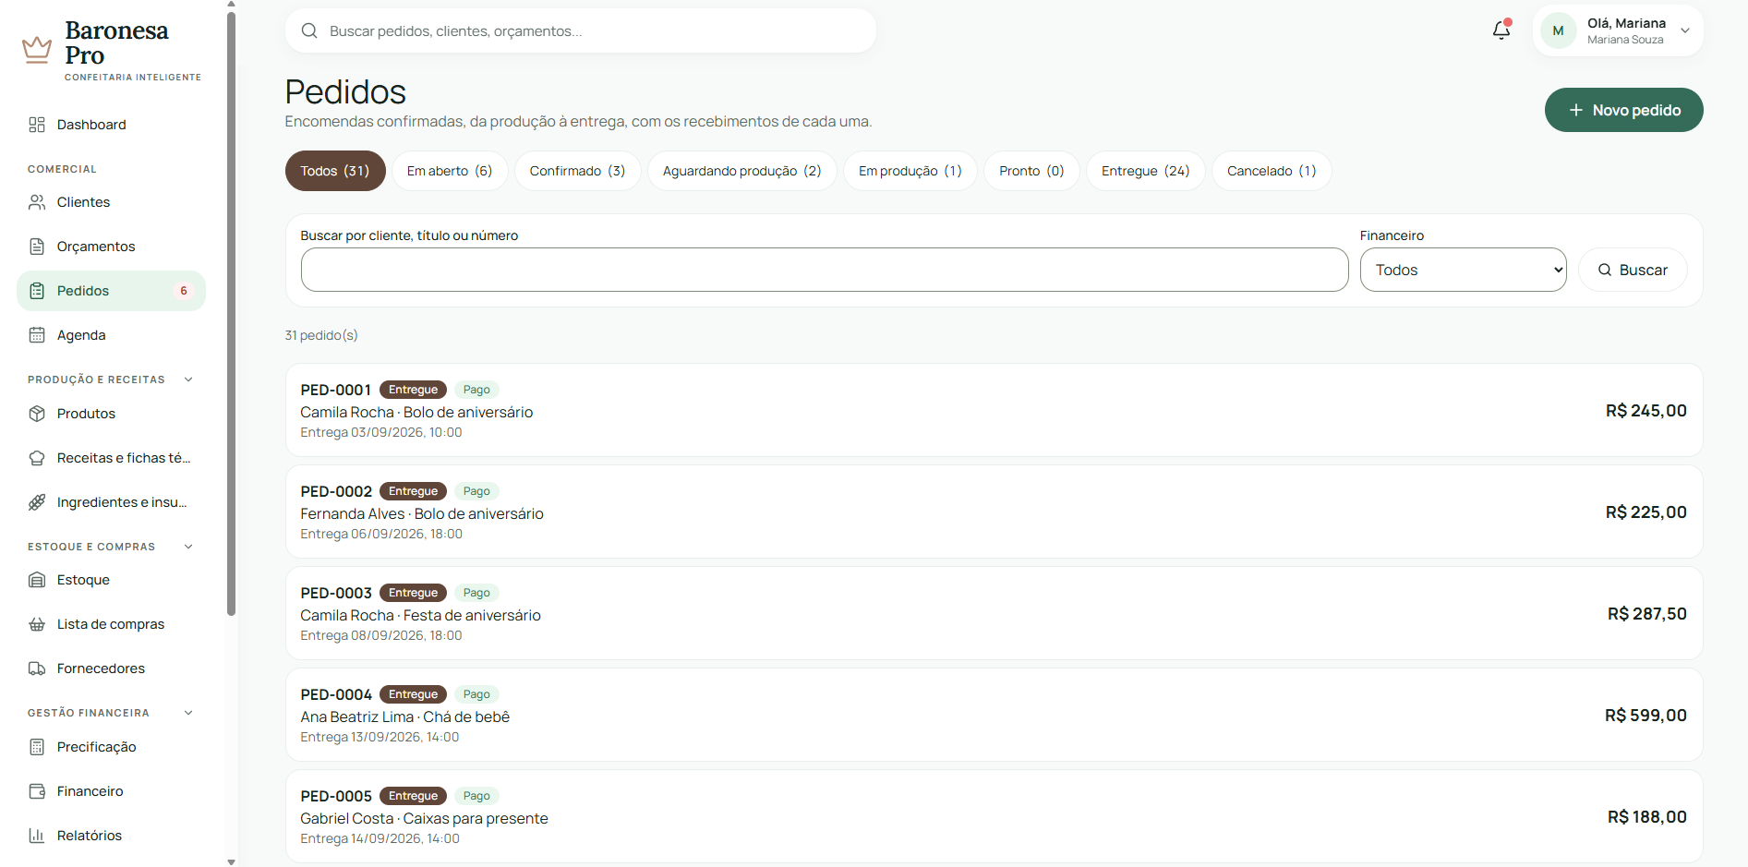Click the Orçamentos document icon

37,247
